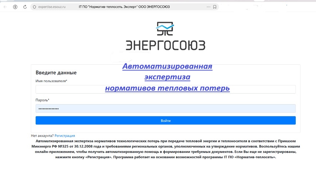Click the нормативов тепловых потерь heading line
Viewport: 316px width, 182px height.
167,88
